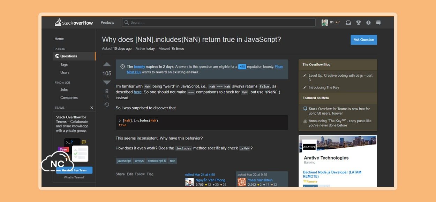Click the +50 bounty badge

click(242, 67)
